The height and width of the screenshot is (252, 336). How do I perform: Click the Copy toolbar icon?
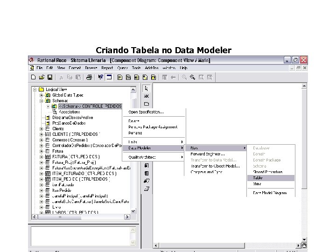pyautogui.click(x=70, y=77)
